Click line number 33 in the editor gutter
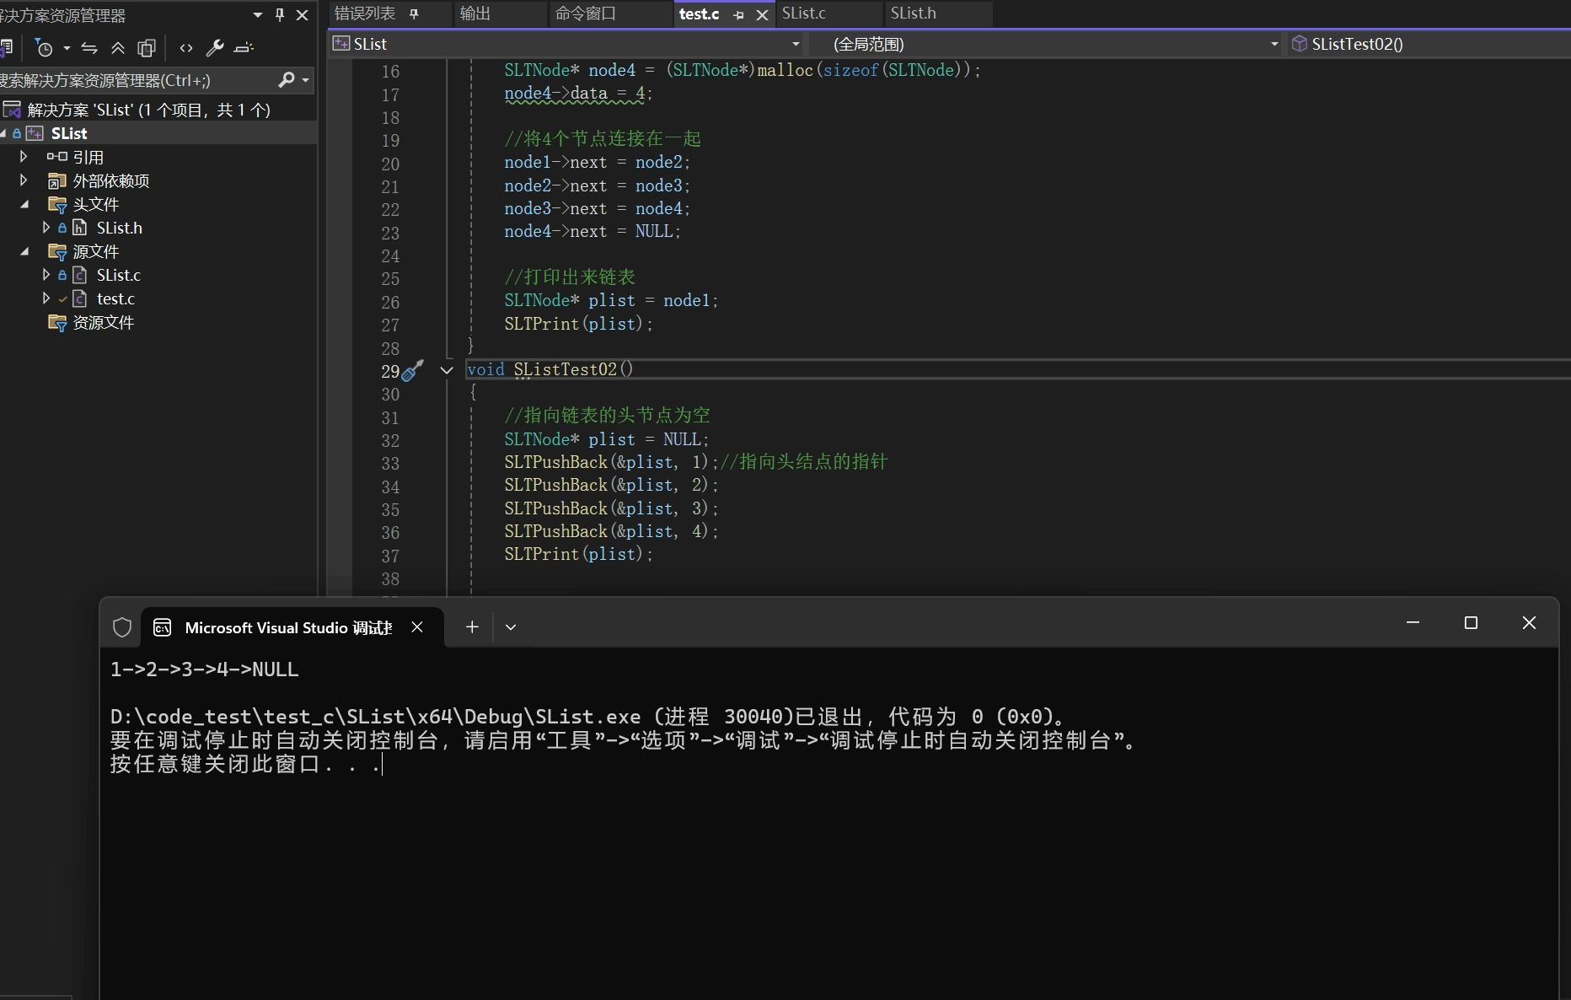The height and width of the screenshot is (1000, 1571). click(x=390, y=463)
